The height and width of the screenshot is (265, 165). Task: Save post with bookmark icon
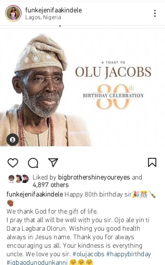coord(152,162)
